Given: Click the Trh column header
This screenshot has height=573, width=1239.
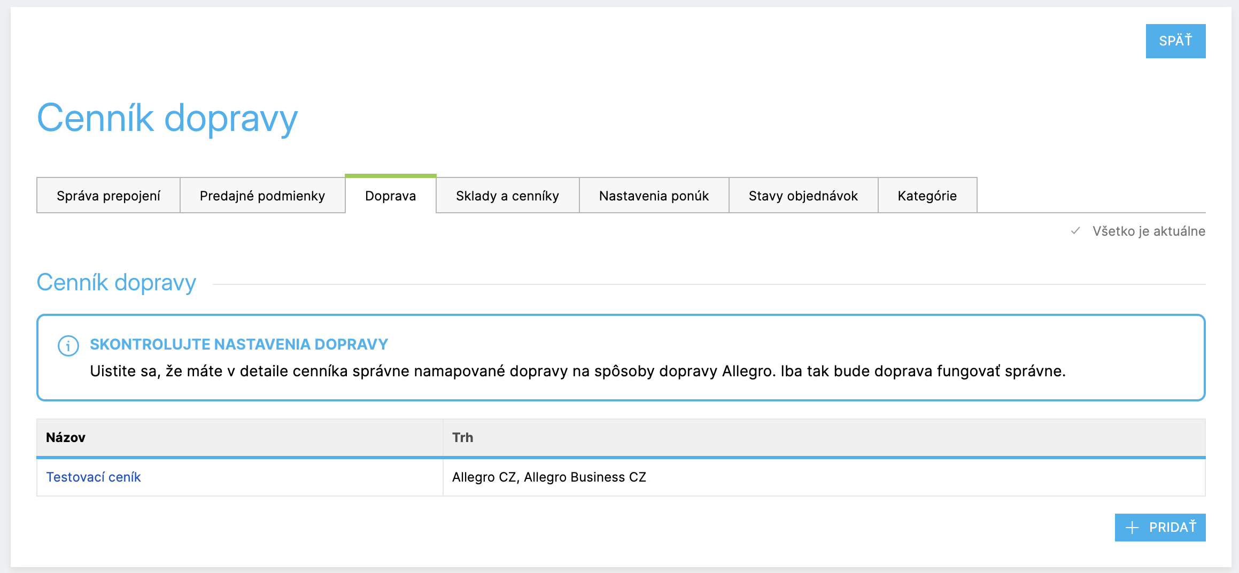Looking at the screenshot, I should click(462, 438).
